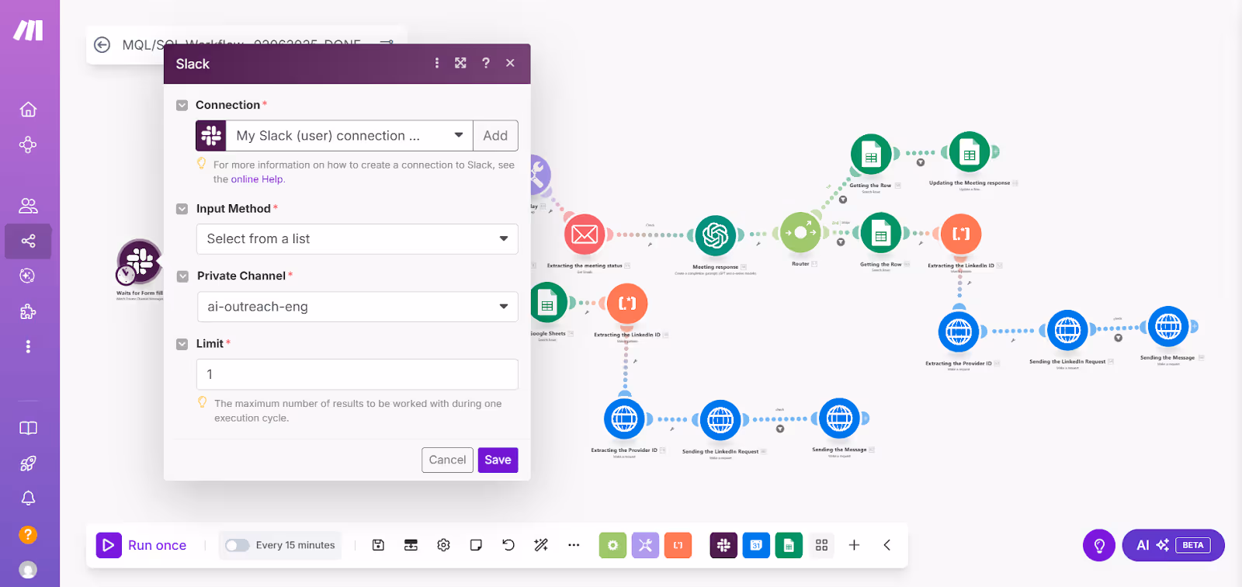
Task: Open the orange Help question icon
Action: click(28, 535)
